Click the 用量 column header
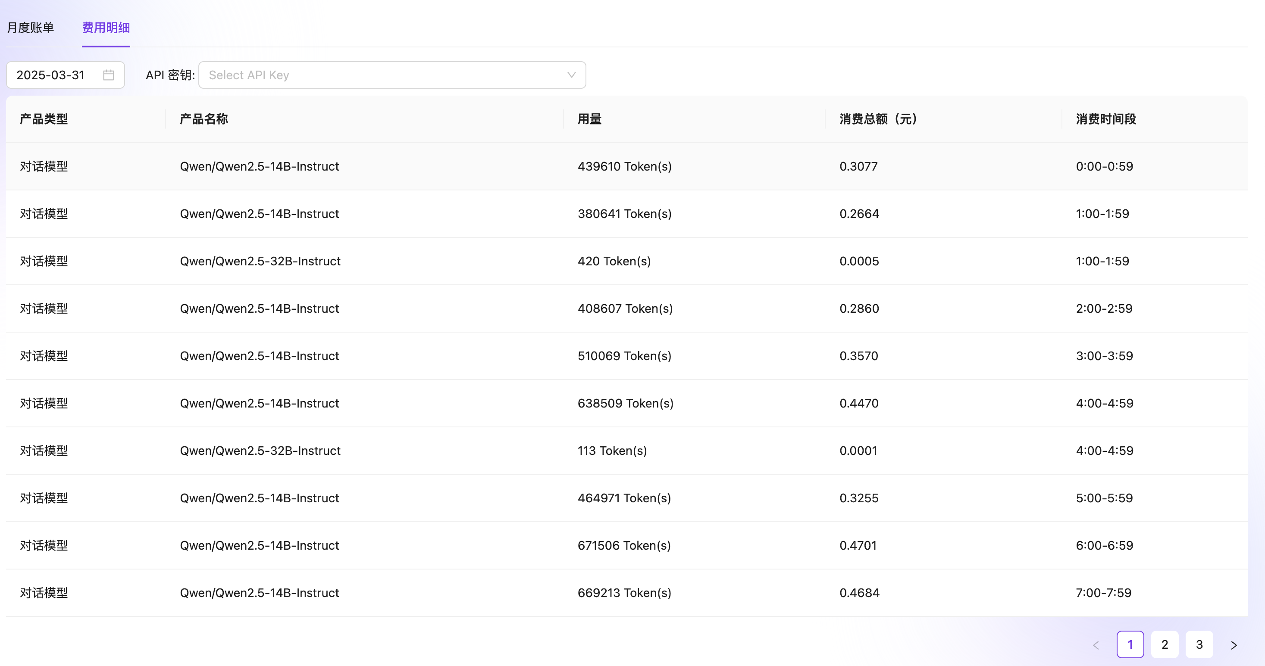 click(x=589, y=119)
